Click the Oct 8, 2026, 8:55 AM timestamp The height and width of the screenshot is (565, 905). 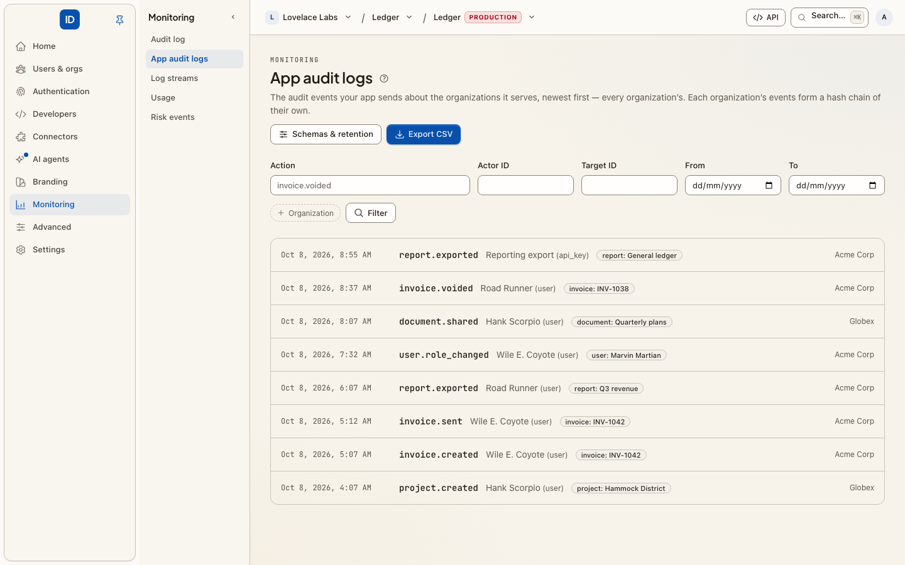point(326,255)
